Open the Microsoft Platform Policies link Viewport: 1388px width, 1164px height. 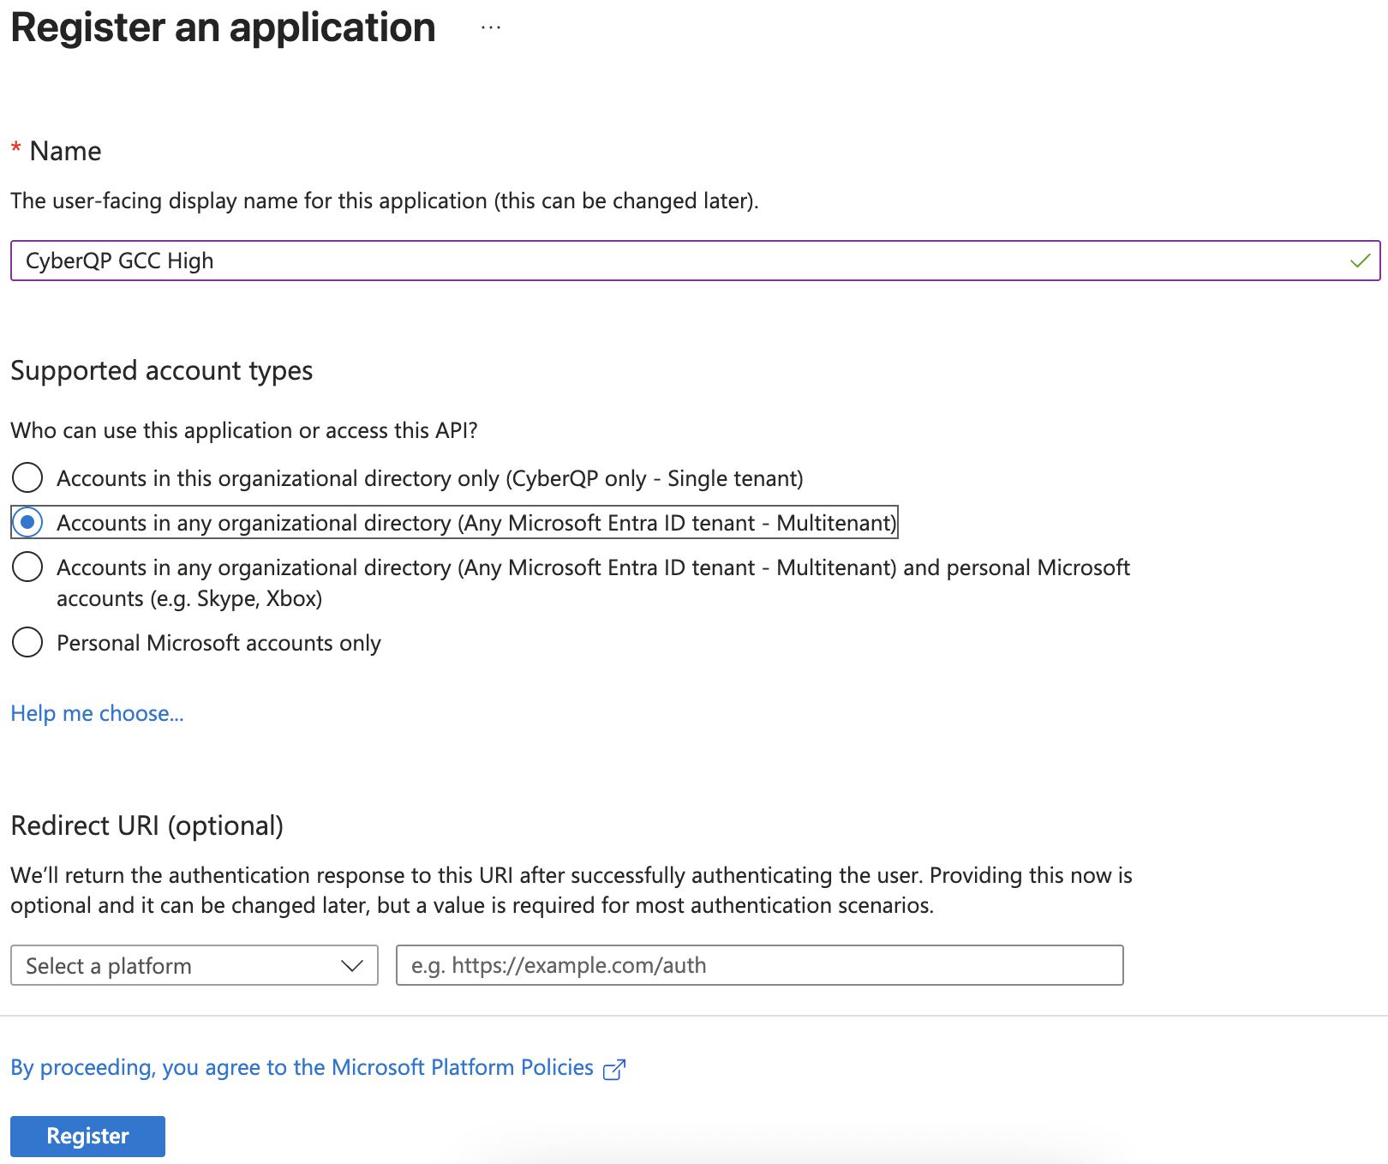[302, 1067]
